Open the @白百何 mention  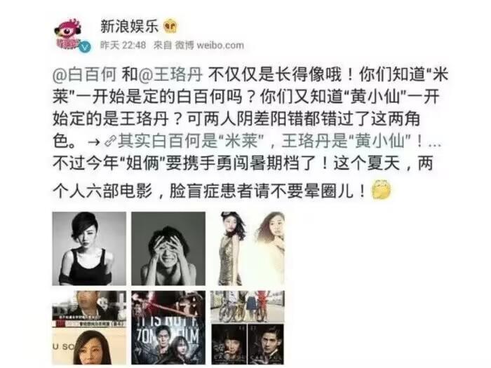(x=84, y=75)
